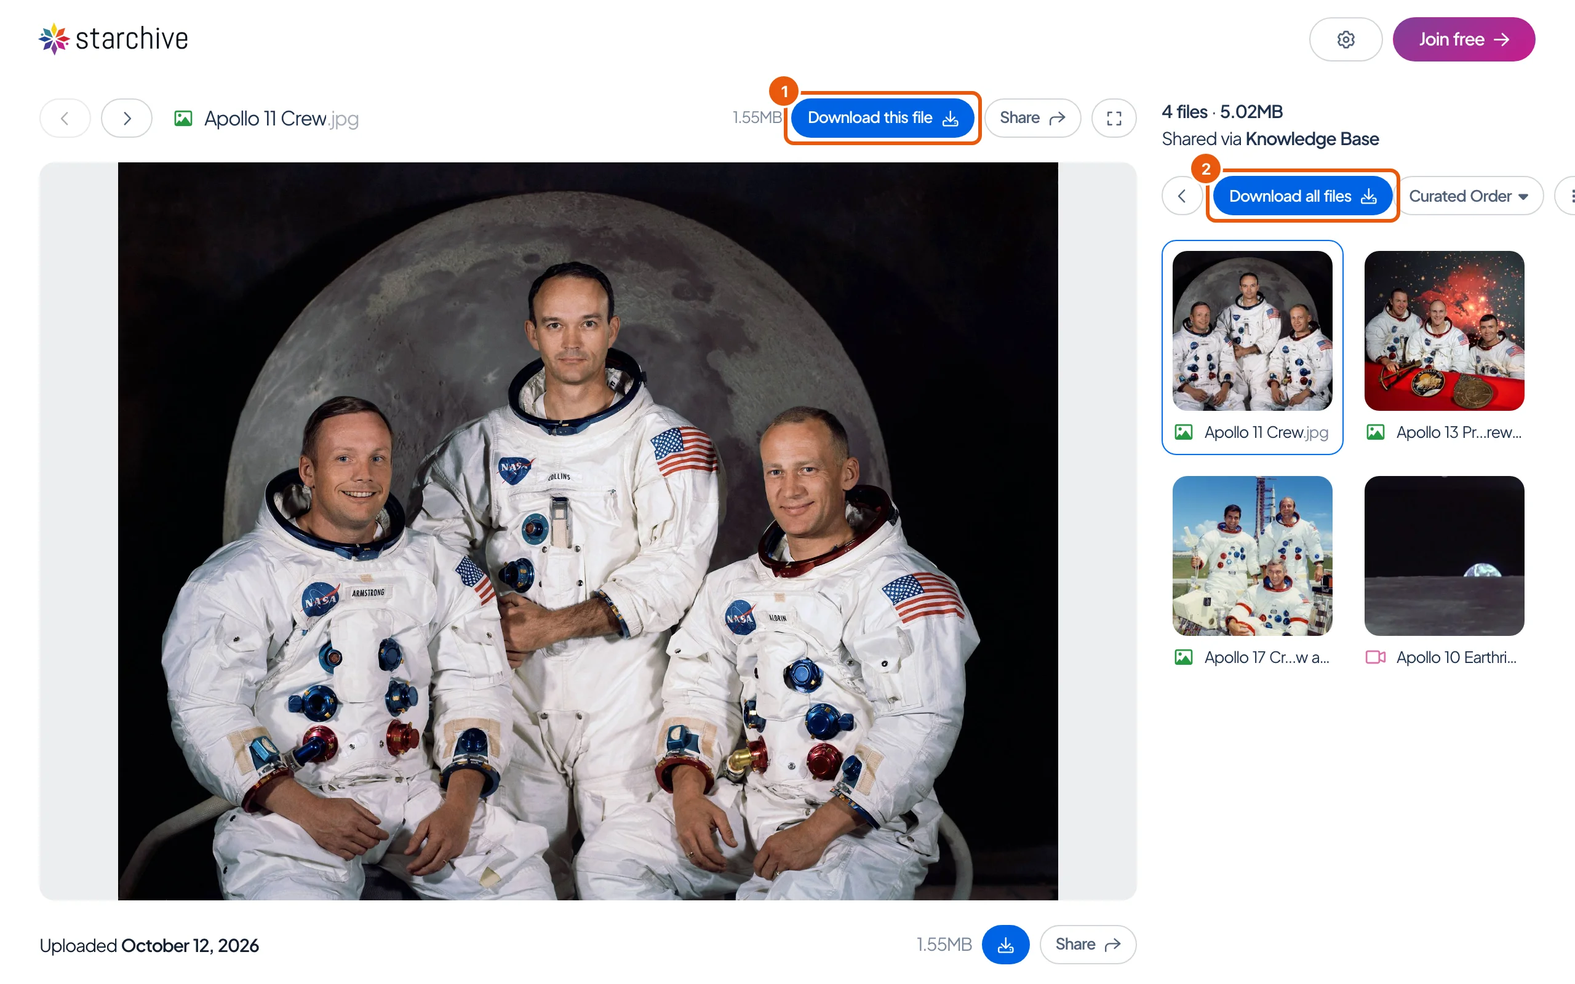1575x984 pixels.
Task: Click image icon beside Apollo 13 Pr...rew...
Action: click(x=1375, y=432)
